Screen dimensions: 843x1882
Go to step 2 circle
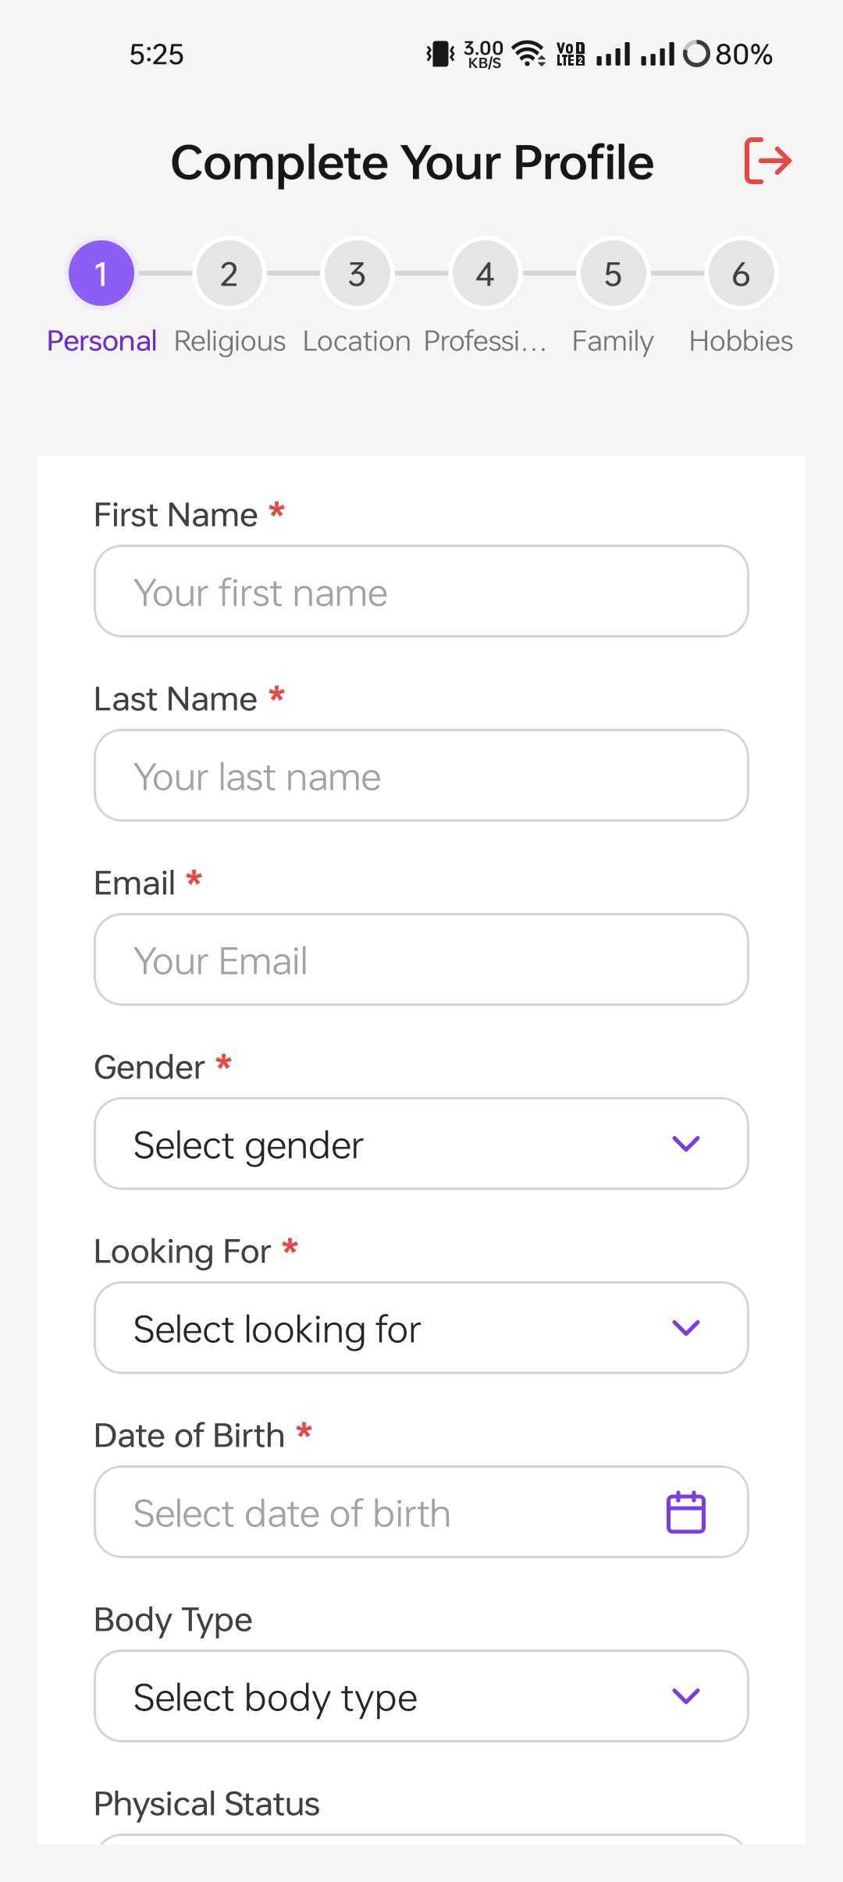coord(229,274)
